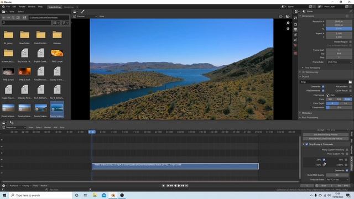Open file browser display mode dropdown
Viewport: 354px width, 199px height.
pos(56,23)
